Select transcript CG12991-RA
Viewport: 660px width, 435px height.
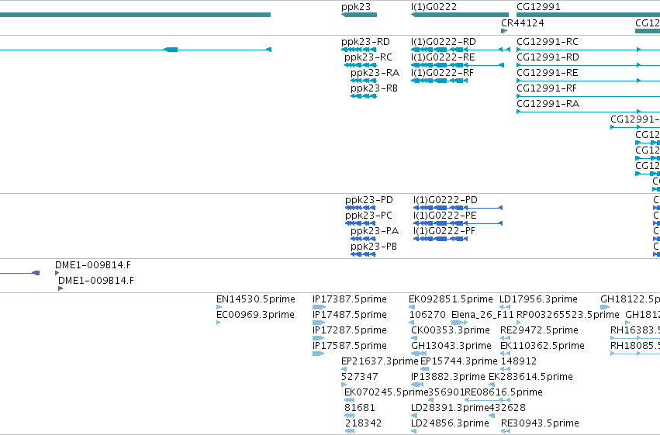pos(548,104)
